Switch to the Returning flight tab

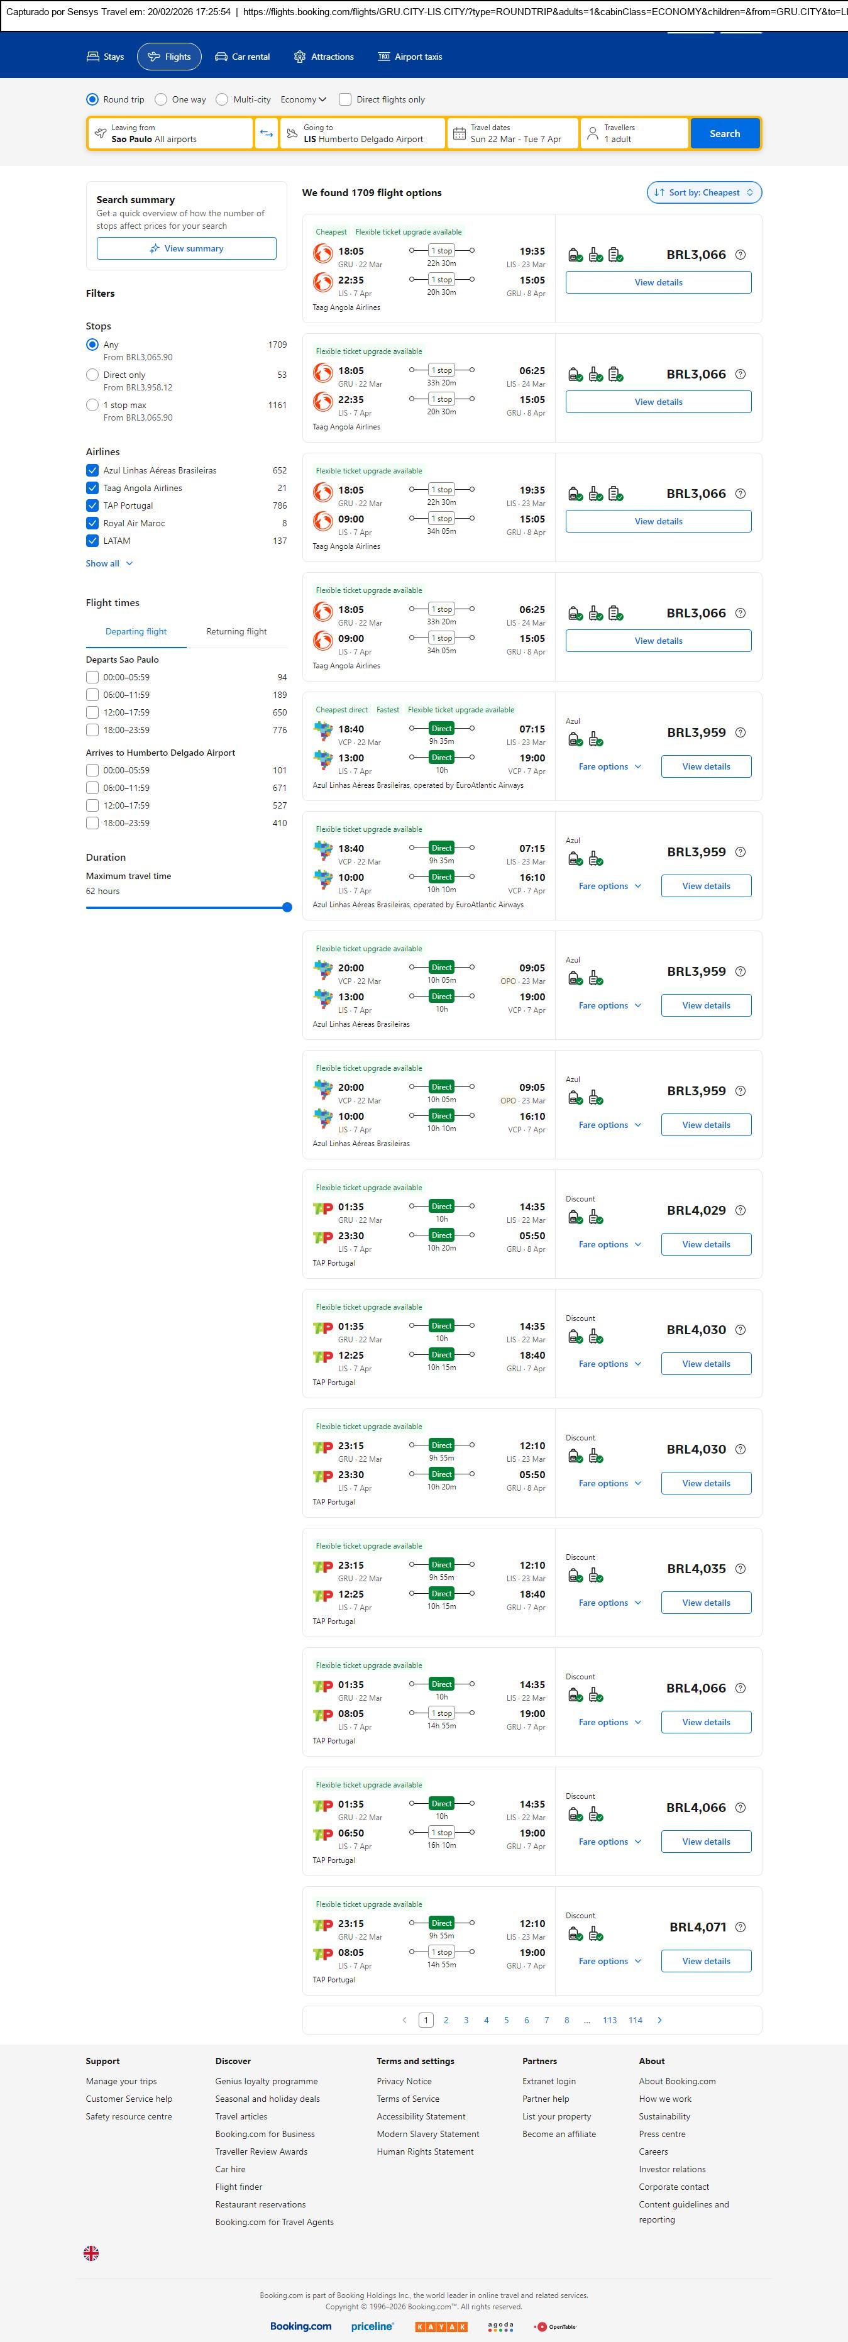[x=236, y=631]
